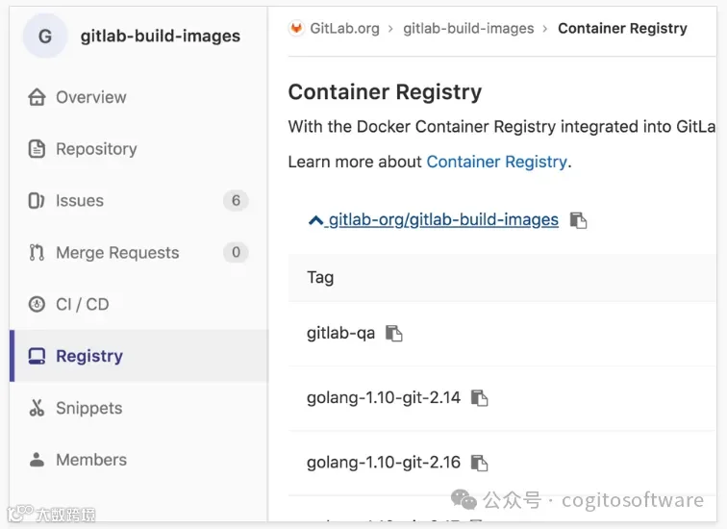
Task: Copy the gitlab-org/gitlab-build-images repository path
Action: [x=578, y=220]
